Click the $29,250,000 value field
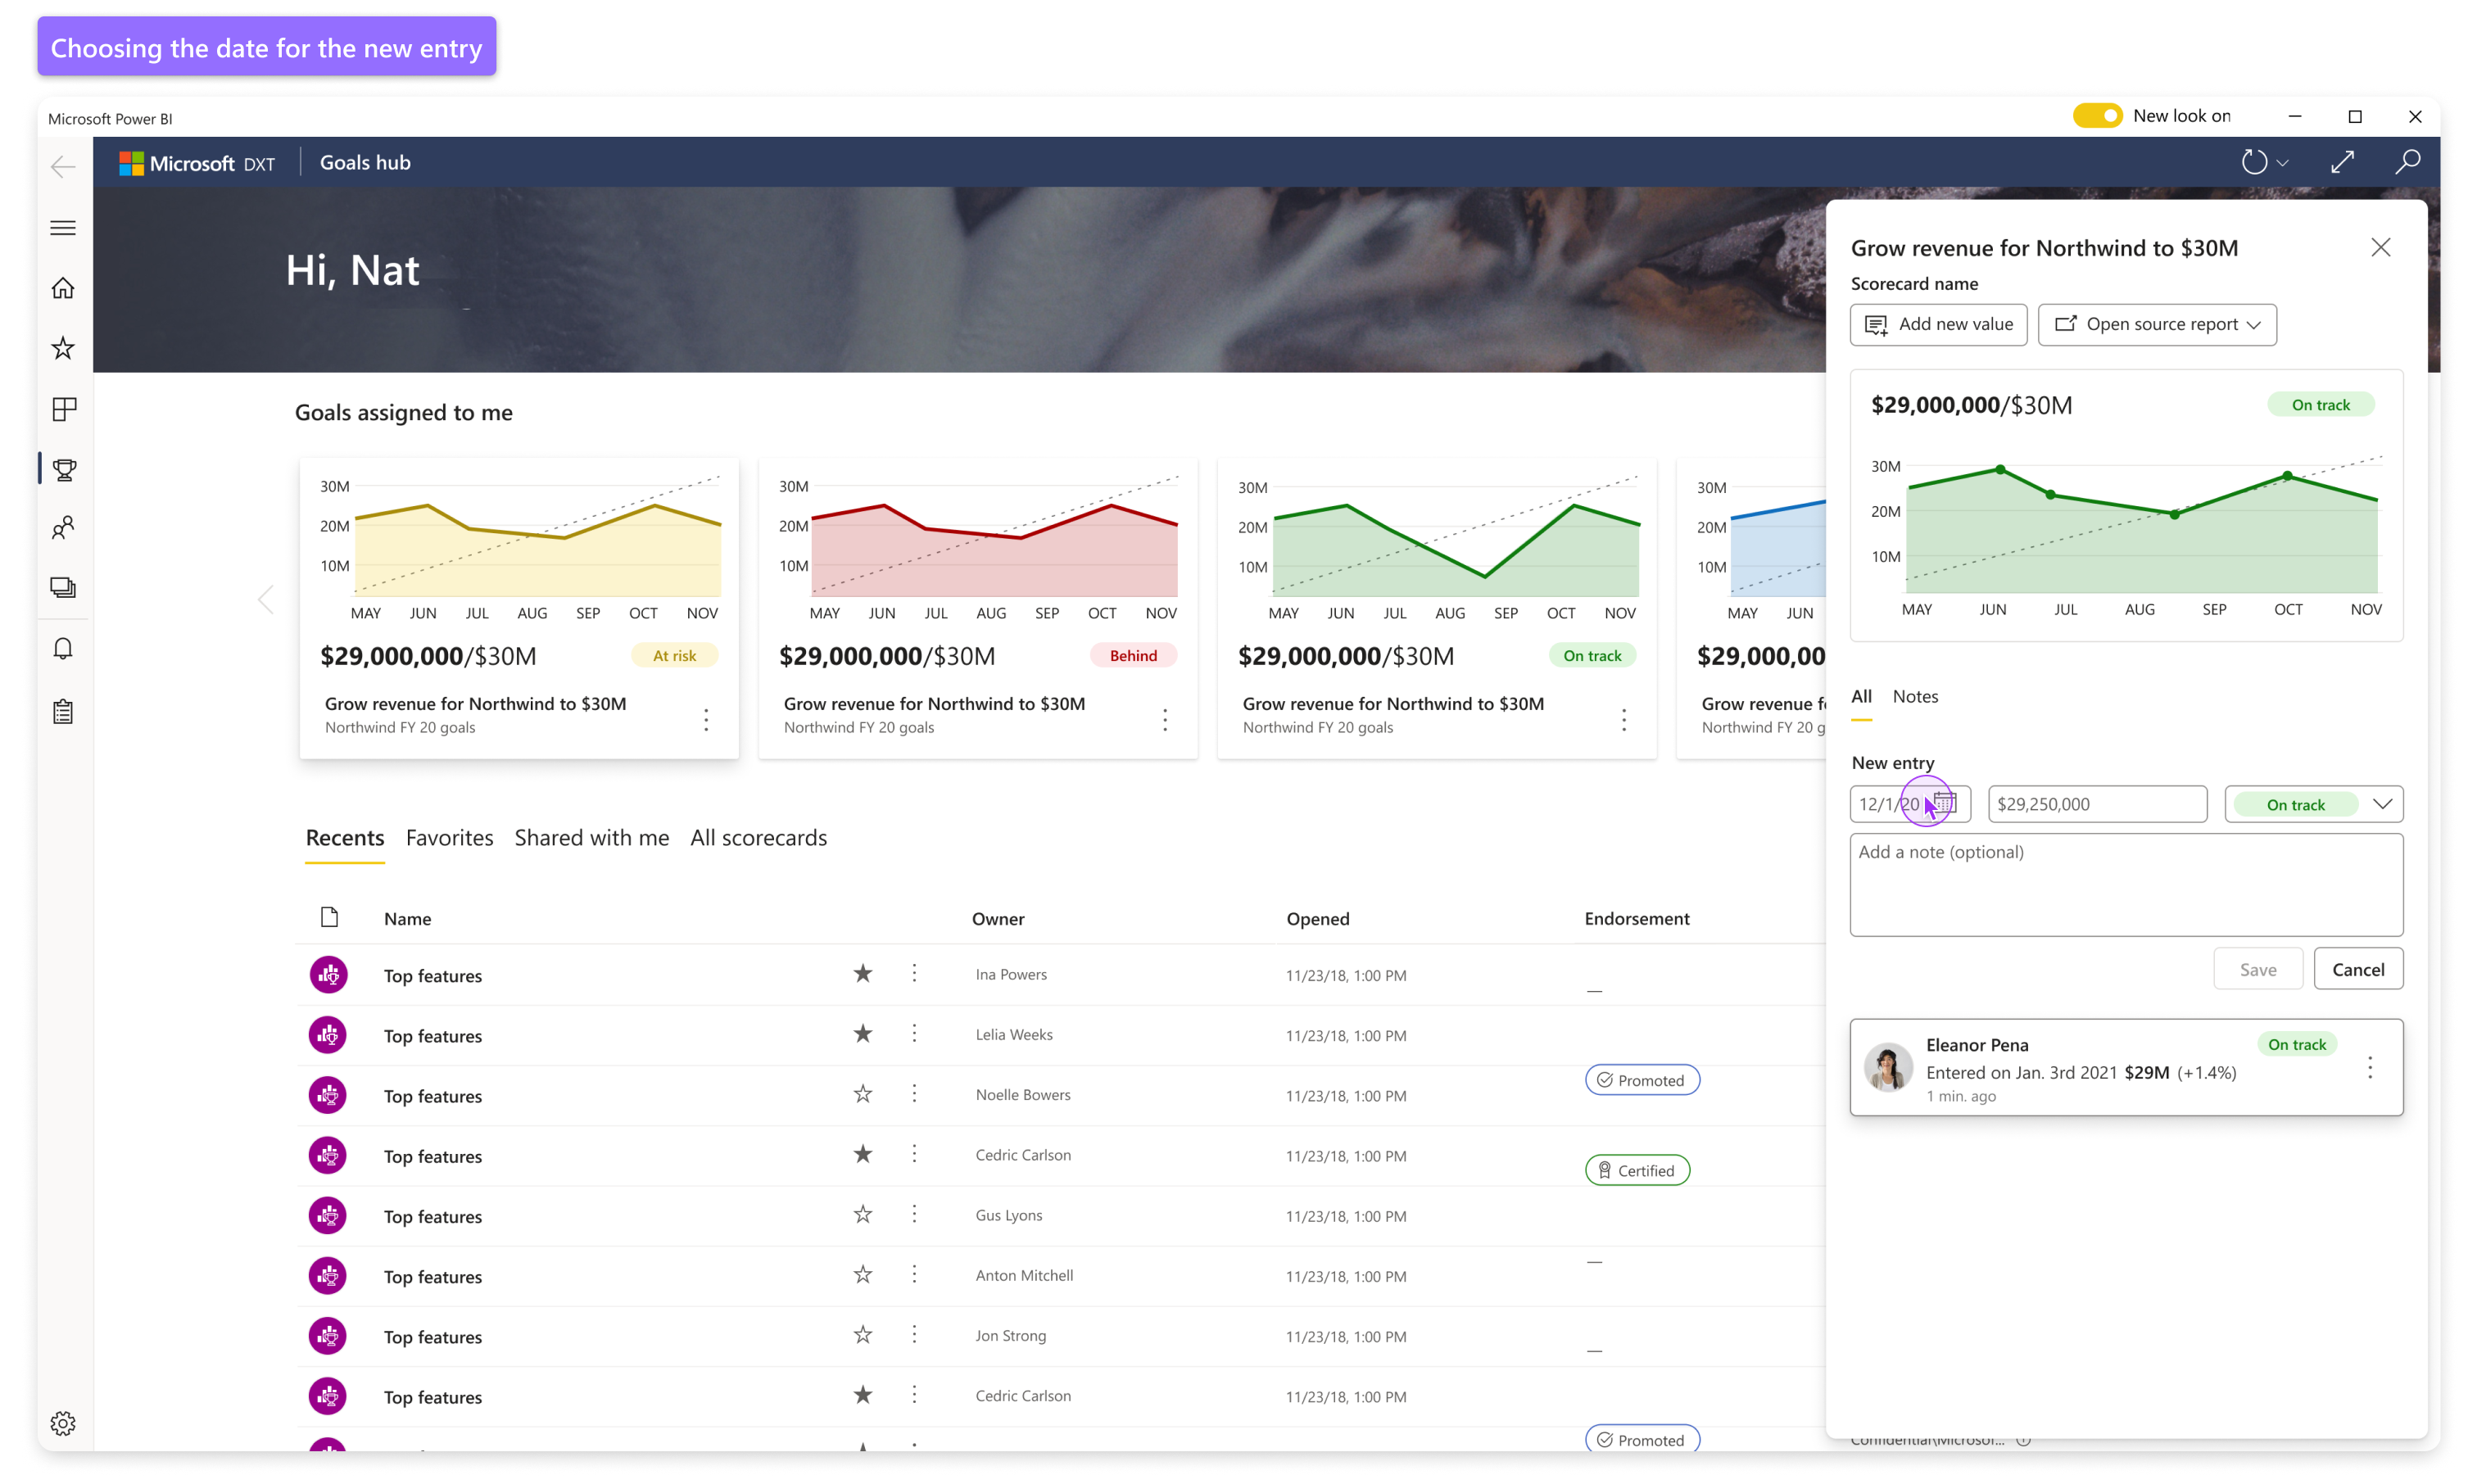The image size is (2477, 1484). (x=2097, y=804)
